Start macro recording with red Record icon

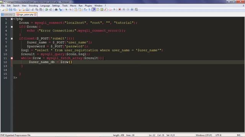coord(120,10)
